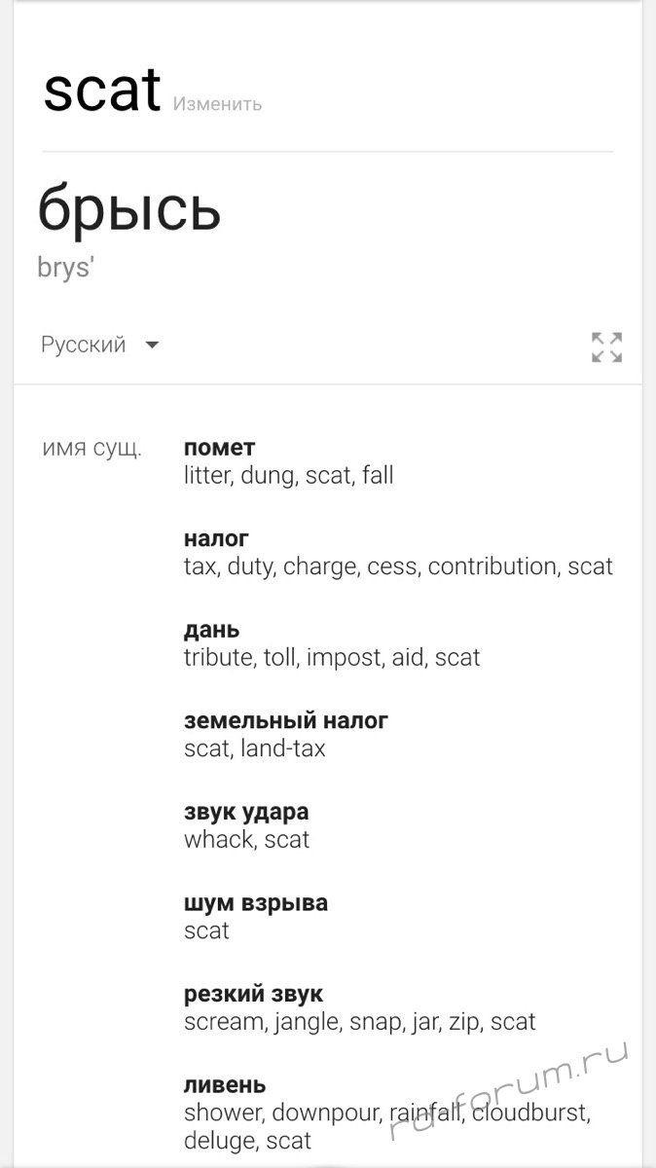Tap the transliteration brys'
Screen dimensions: 656x1168
65,268
